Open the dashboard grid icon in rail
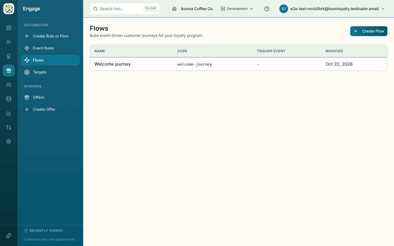This screenshot has width=394, height=246. pyautogui.click(x=9, y=28)
